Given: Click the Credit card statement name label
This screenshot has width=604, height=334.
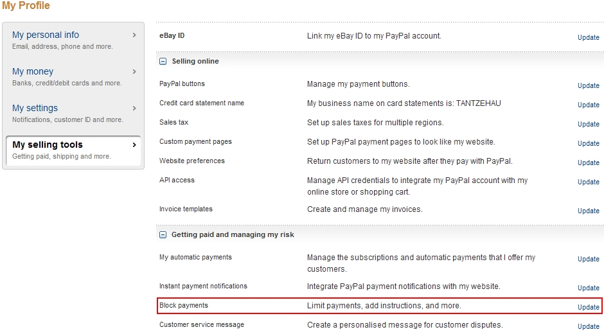Looking at the screenshot, I should [x=202, y=103].
